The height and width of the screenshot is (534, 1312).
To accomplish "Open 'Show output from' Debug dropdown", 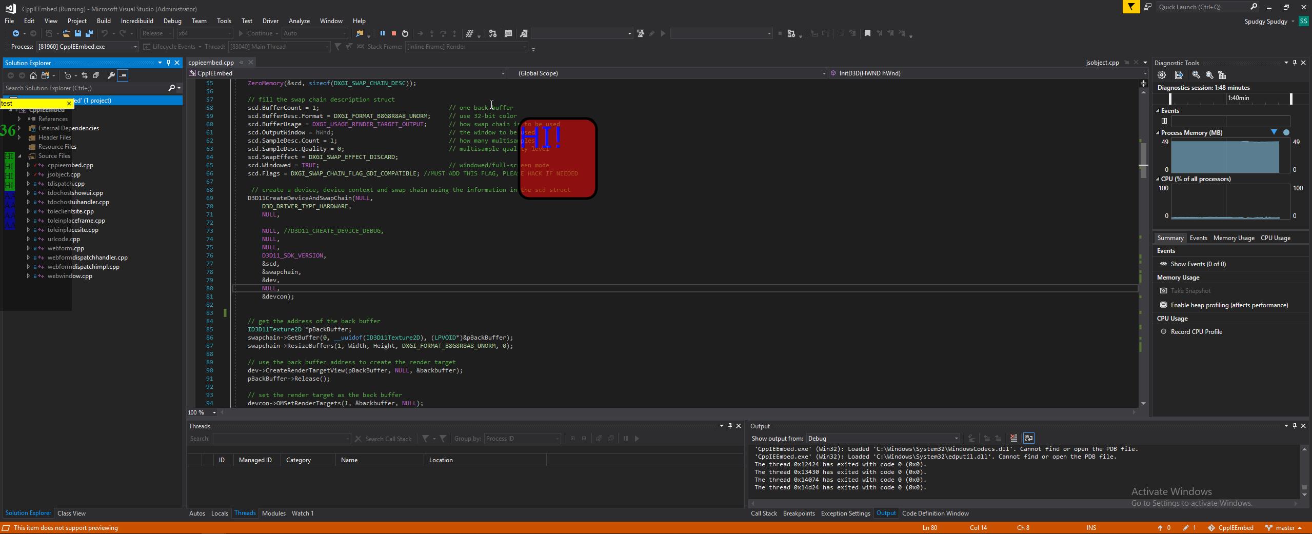I will pyautogui.click(x=956, y=439).
